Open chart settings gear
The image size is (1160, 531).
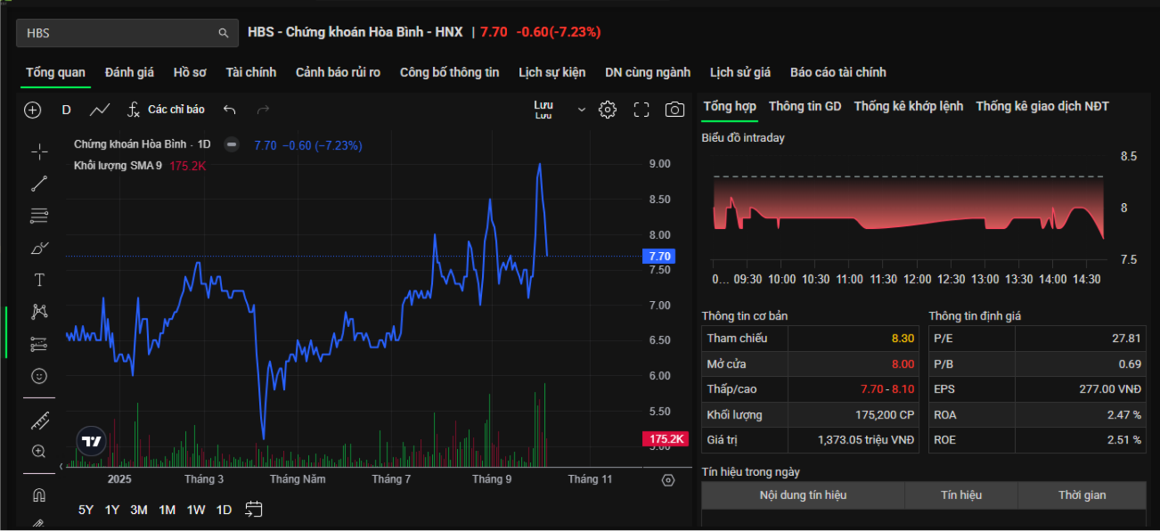[x=608, y=110]
